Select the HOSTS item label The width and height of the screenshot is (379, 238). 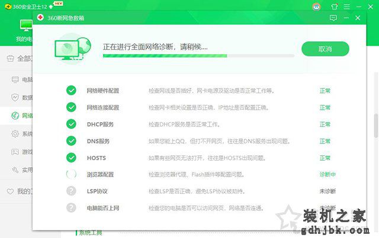(96, 158)
